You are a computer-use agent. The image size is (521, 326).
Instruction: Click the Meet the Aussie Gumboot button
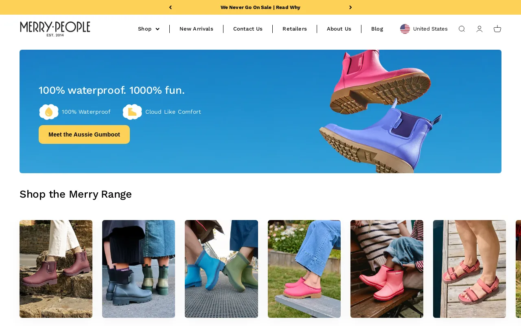(84, 134)
